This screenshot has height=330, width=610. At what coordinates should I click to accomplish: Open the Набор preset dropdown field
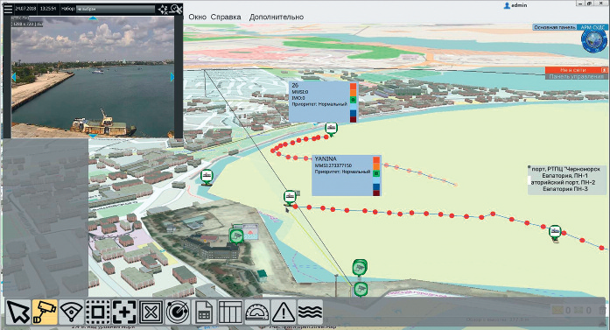coord(116,9)
